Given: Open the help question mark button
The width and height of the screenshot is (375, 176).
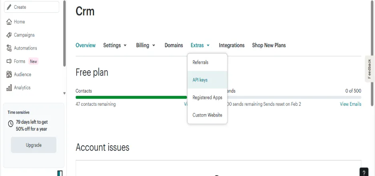Looking at the screenshot, I should click(364, 172).
